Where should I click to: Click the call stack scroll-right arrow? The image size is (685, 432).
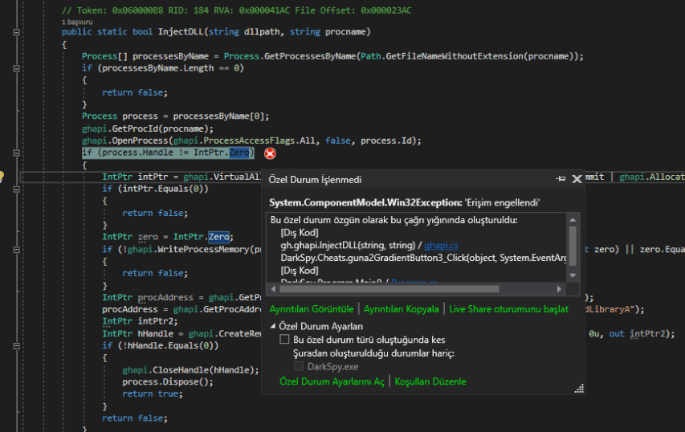pos(559,289)
